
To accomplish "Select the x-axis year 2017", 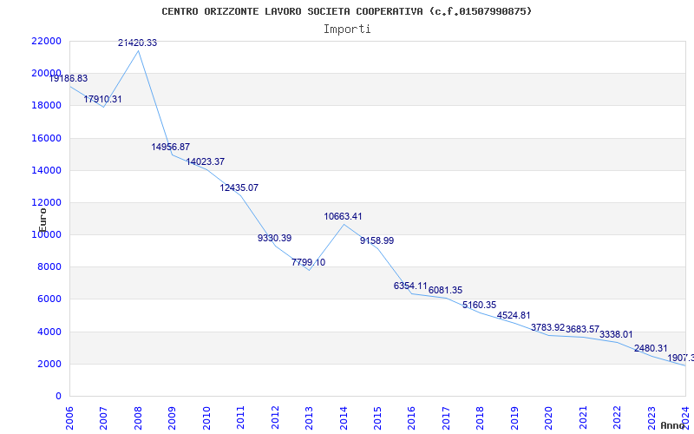I will tap(446, 418).
